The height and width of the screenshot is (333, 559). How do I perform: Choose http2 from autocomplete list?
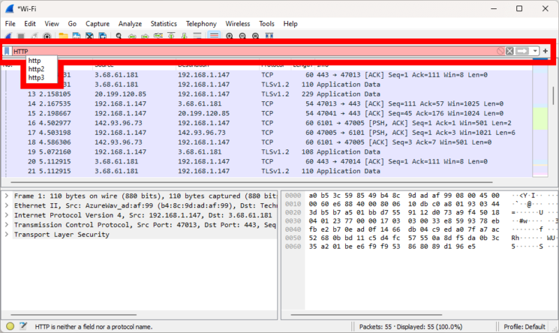click(36, 69)
